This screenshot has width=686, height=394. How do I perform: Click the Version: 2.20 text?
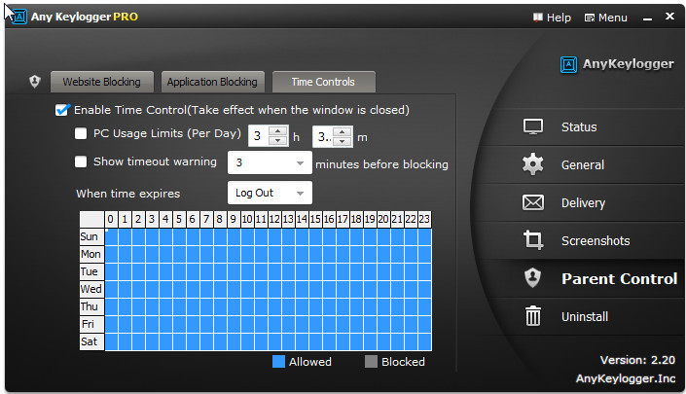637,360
